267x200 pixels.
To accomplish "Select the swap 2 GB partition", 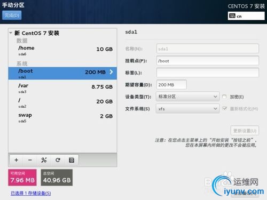I will click(62, 117).
